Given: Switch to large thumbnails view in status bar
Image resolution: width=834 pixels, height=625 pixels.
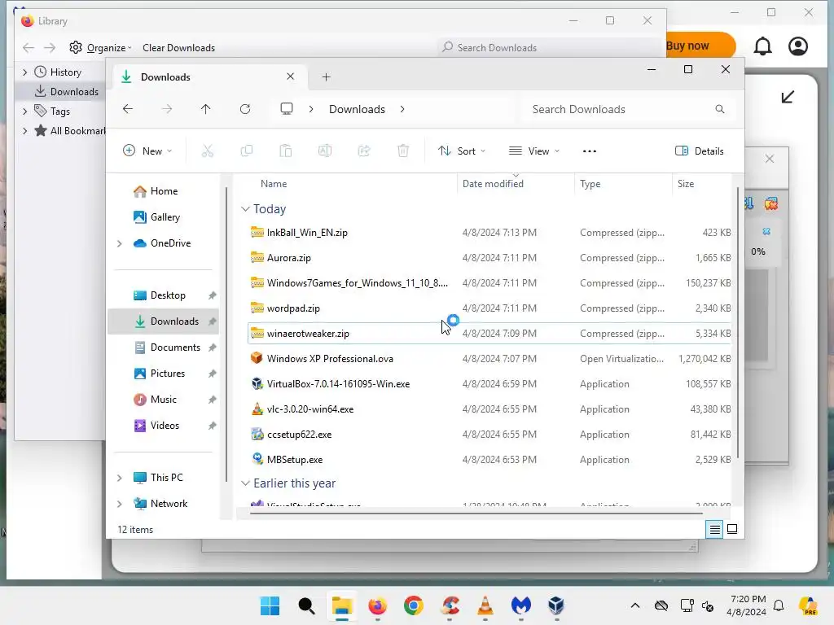Looking at the screenshot, I should (x=732, y=529).
